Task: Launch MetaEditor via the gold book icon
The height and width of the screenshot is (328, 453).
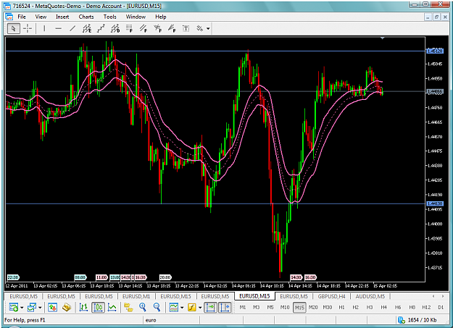Action: pyautogui.click(x=67, y=307)
